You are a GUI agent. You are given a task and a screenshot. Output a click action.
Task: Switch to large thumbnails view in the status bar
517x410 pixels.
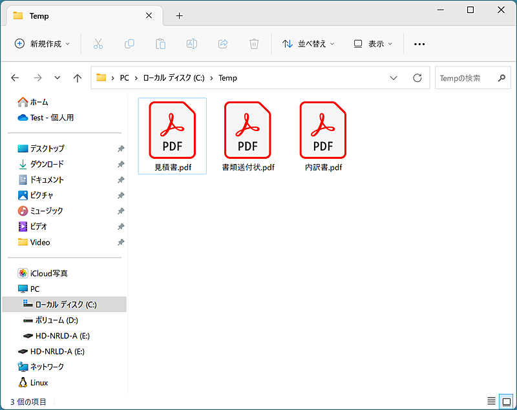pyautogui.click(x=505, y=401)
